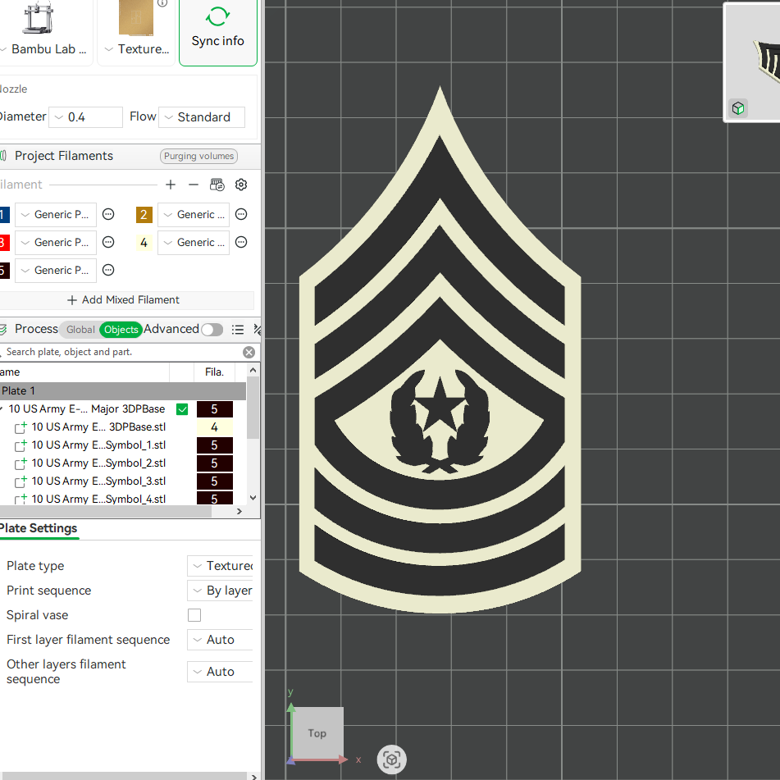This screenshot has width=780, height=780.
Task: Open the Print sequence By layer dropdown
Action: (220, 591)
